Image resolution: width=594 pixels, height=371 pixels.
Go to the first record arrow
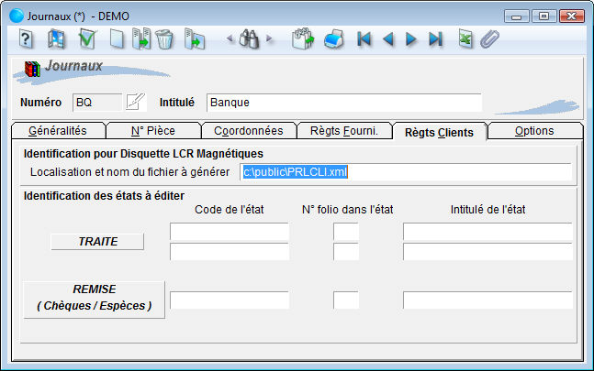coord(364,38)
